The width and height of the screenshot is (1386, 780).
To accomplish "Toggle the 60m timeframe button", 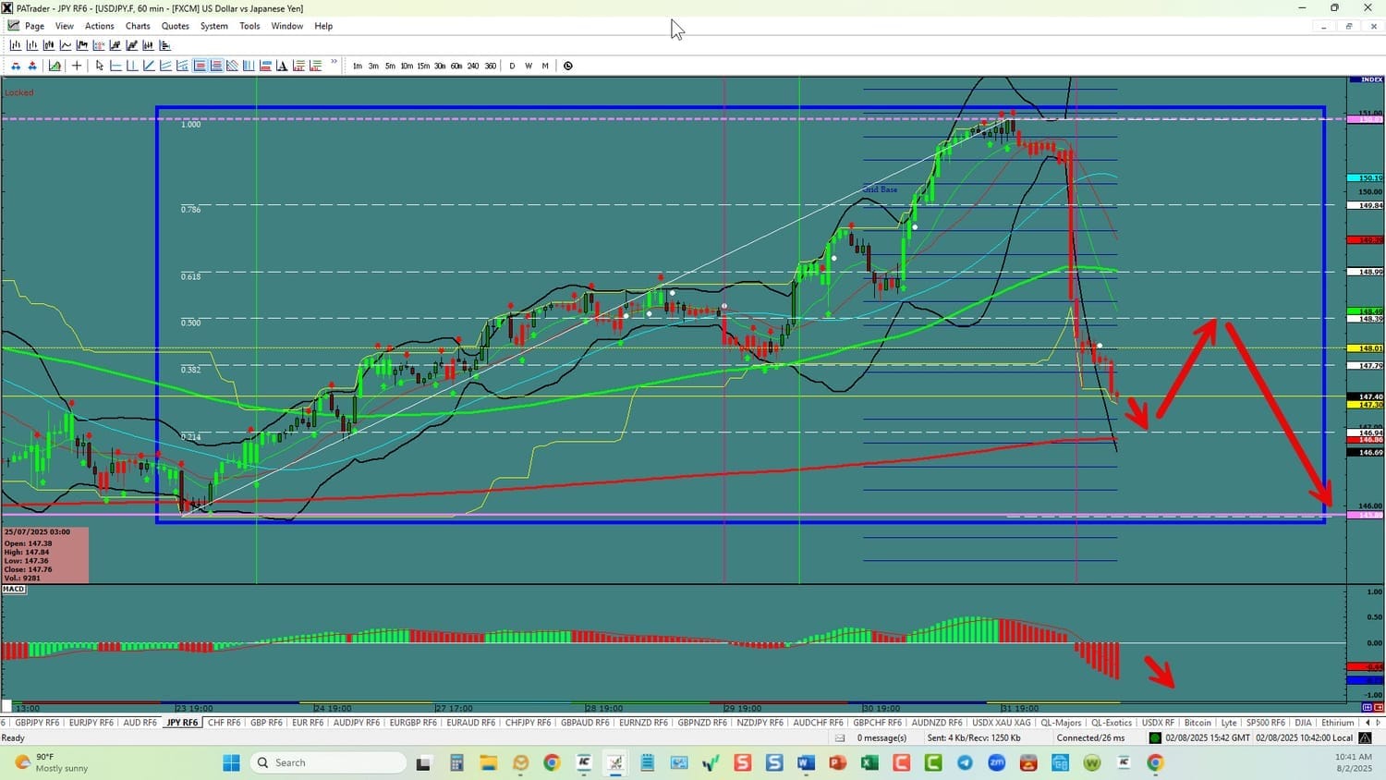I will pyautogui.click(x=456, y=66).
